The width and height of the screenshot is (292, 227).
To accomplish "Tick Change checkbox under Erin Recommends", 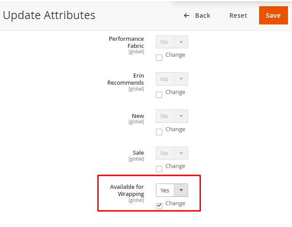I will pyautogui.click(x=159, y=95).
